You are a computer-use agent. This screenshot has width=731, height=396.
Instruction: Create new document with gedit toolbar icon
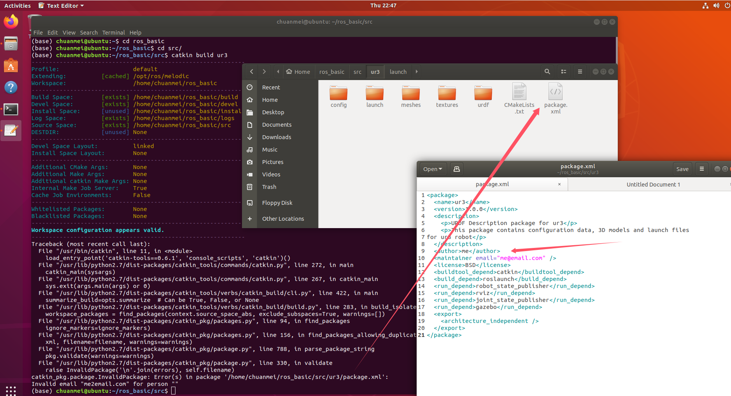(x=456, y=168)
